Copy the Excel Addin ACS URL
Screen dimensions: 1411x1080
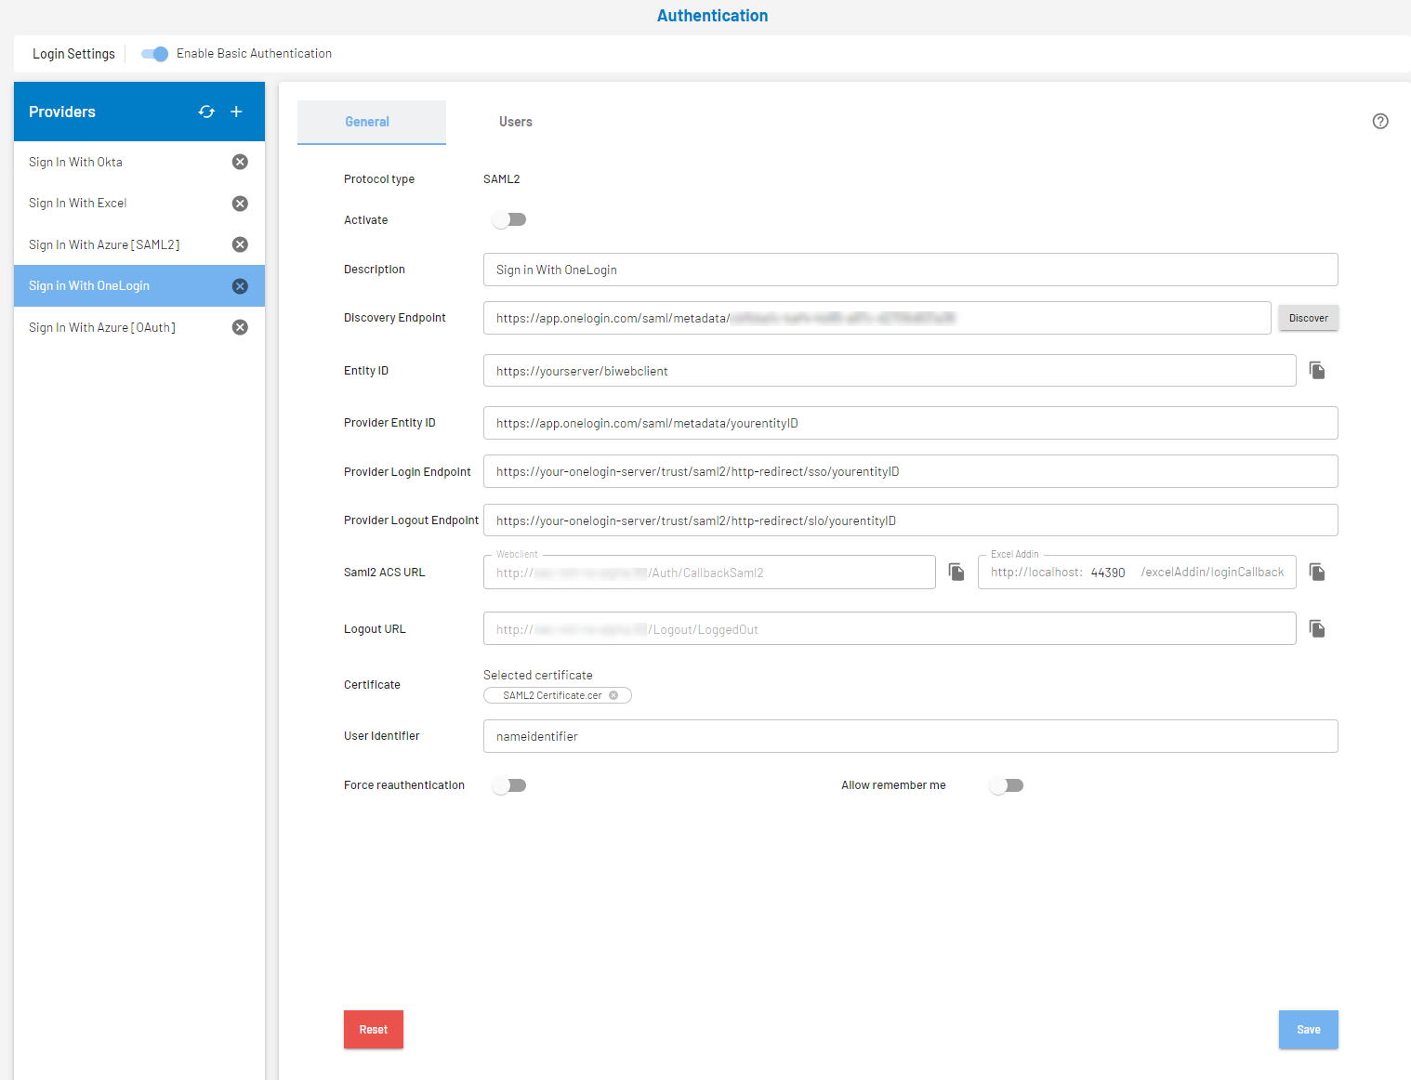coord(1317,572)
